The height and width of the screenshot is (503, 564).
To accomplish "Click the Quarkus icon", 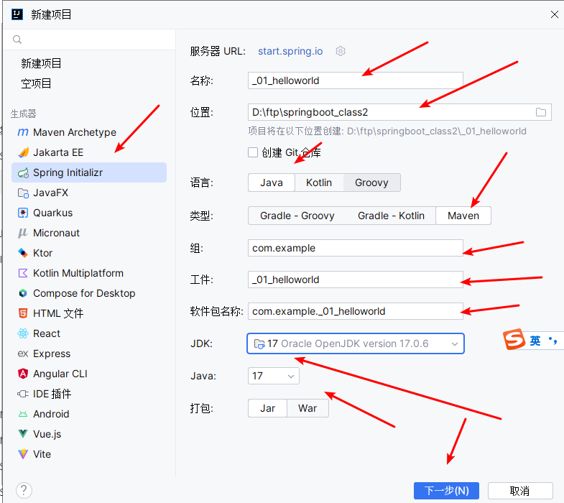I will (23, 213).
